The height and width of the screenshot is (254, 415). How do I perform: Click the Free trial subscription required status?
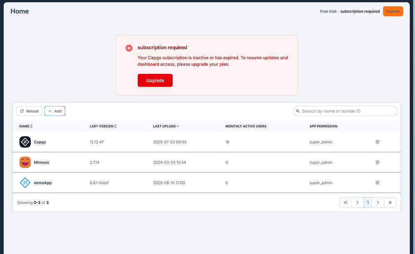pos(349,11)
